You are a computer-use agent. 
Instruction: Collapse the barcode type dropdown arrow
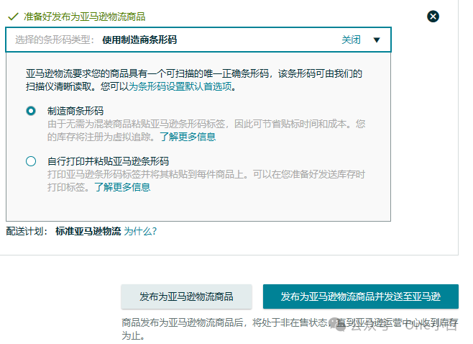click(x=377, y=40)
